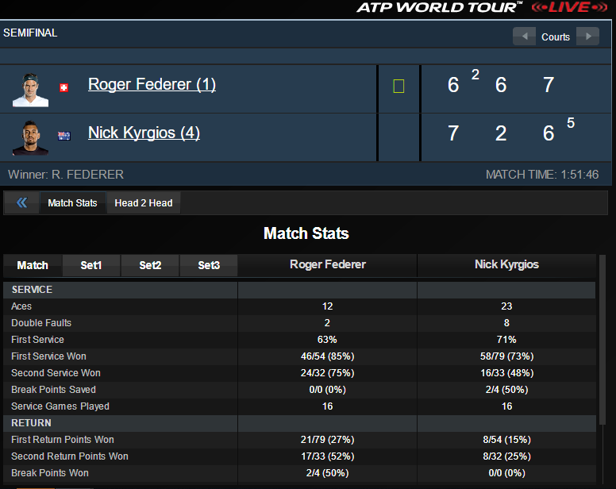
Task: Click the Roger Federer stats column header
Action: [328, 264]
